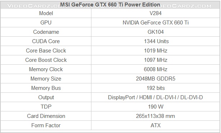This screenshot has width=221, height=133.
Task: Select the 2048MB GDDR5 memory size value
Action: pyautogui.click(x=155, y=78)
